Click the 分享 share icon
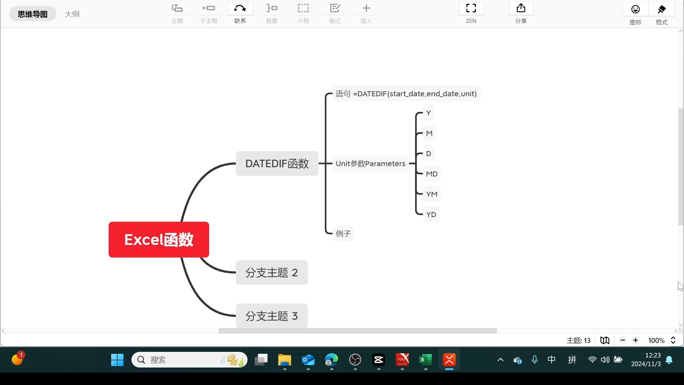This screenshot has width=684, height=385. [521, 8]
